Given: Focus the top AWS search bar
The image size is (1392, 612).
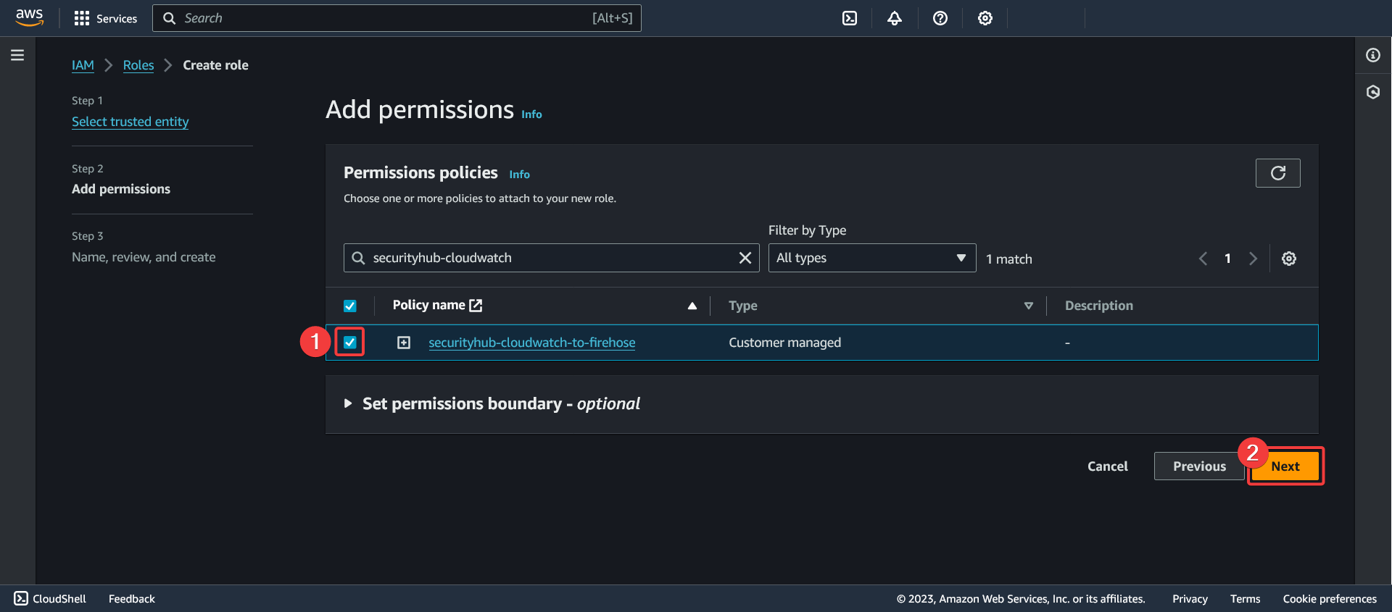Looking at the screenshot, I should 397,18.
